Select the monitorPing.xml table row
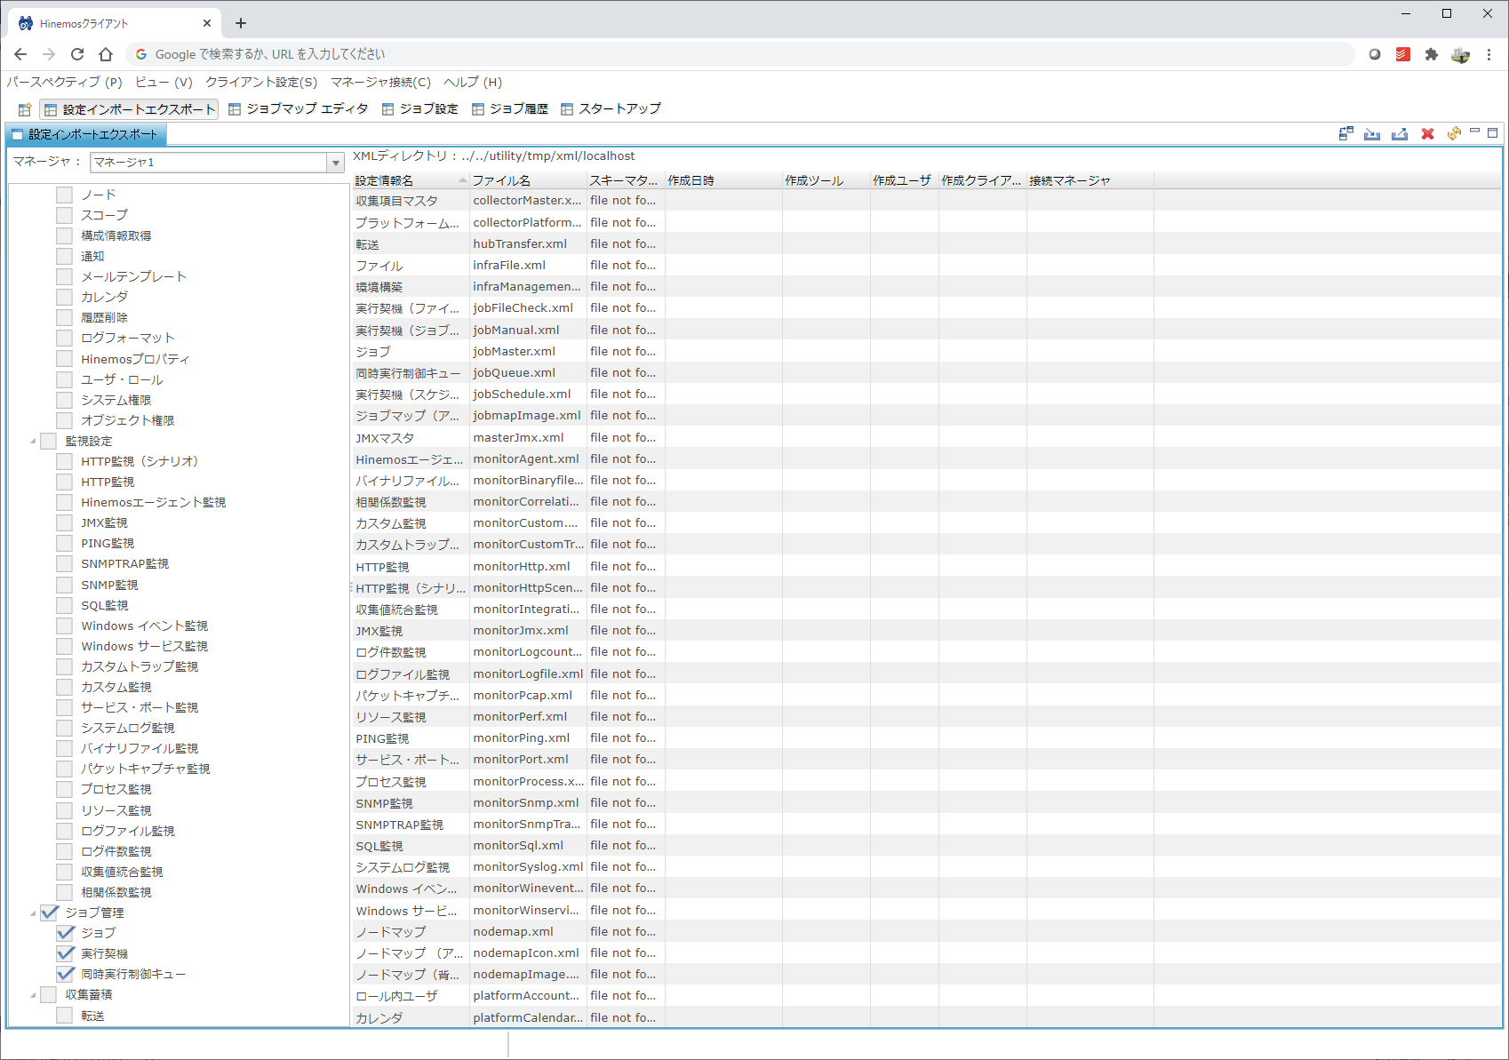Screen dimensions: 1509x1060 point(927,737)
